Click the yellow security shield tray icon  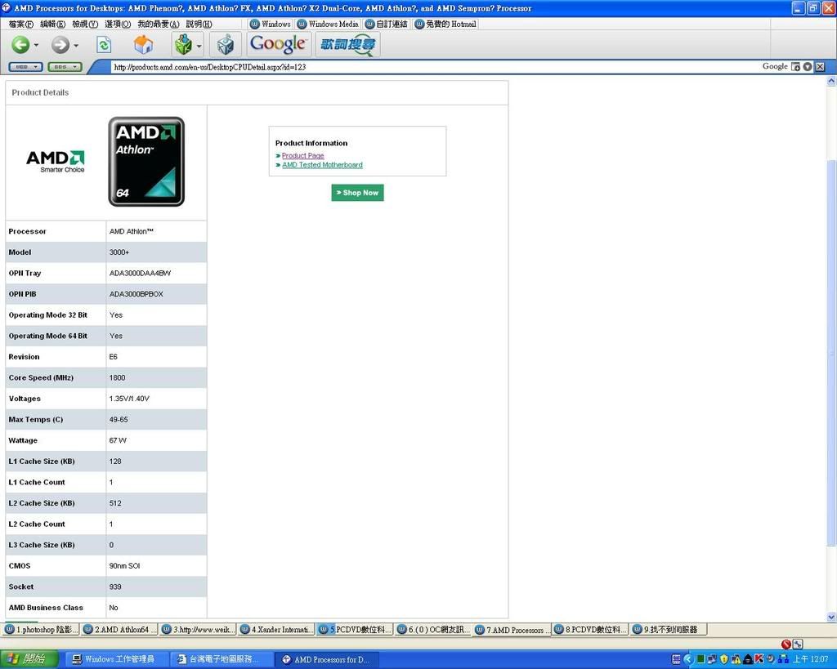pos(724,659)
